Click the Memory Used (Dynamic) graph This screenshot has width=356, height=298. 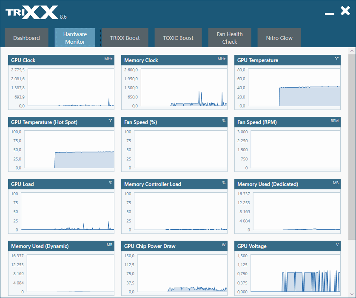(x=70, y=273)
